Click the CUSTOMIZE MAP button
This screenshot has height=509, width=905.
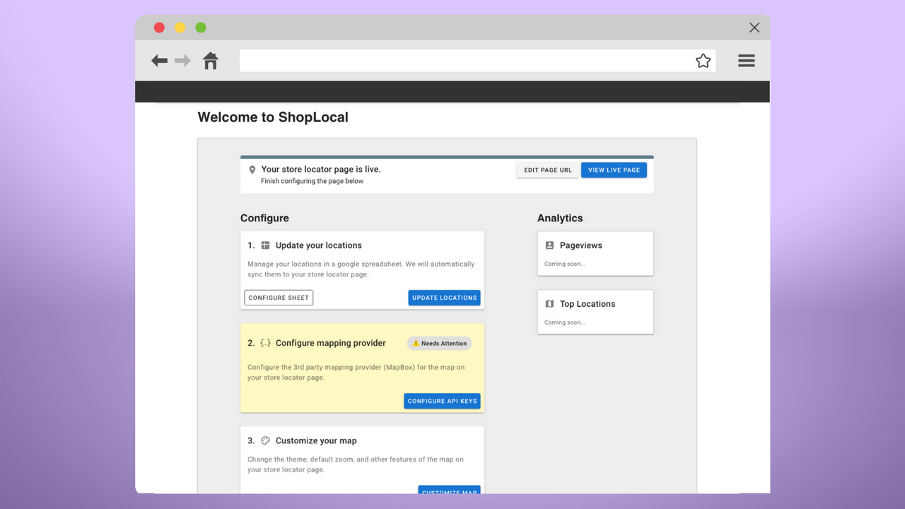tap(449, 491)
